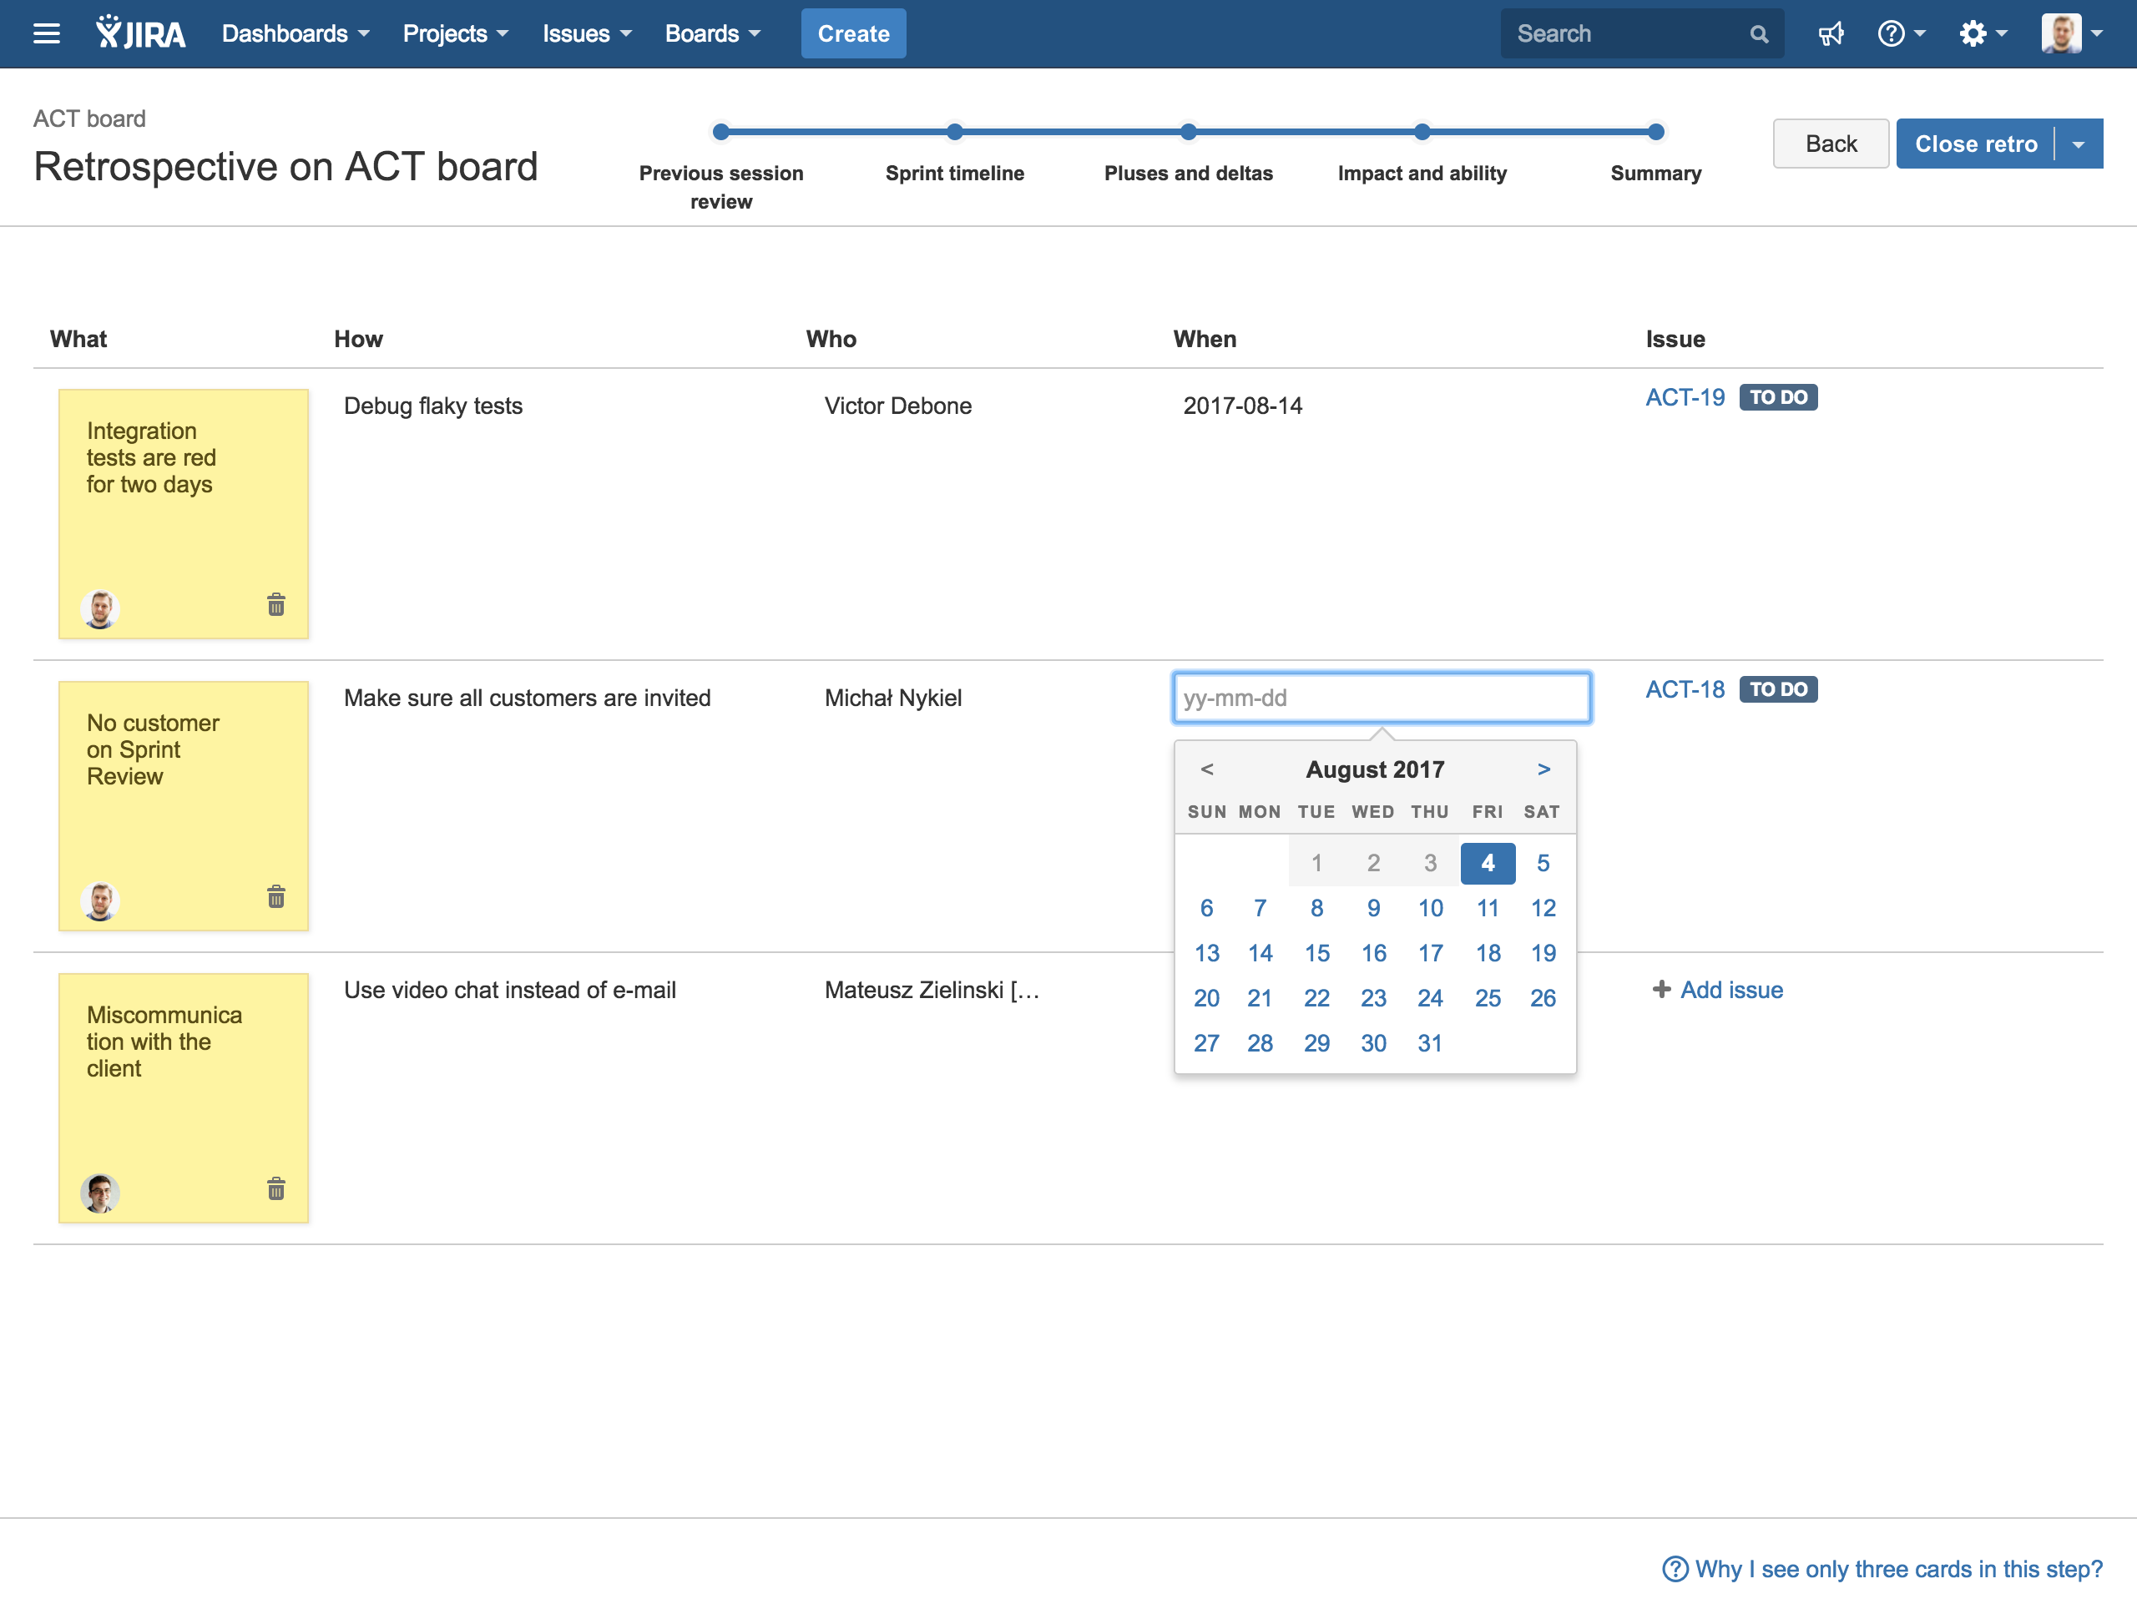Screen dimensions: 2137x1619
Task: Open the Boards menu
Action: (712, 34)
